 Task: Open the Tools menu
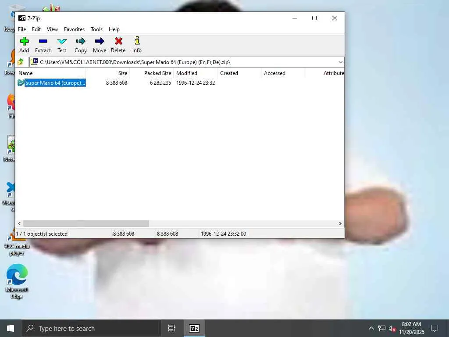(96, 29)
